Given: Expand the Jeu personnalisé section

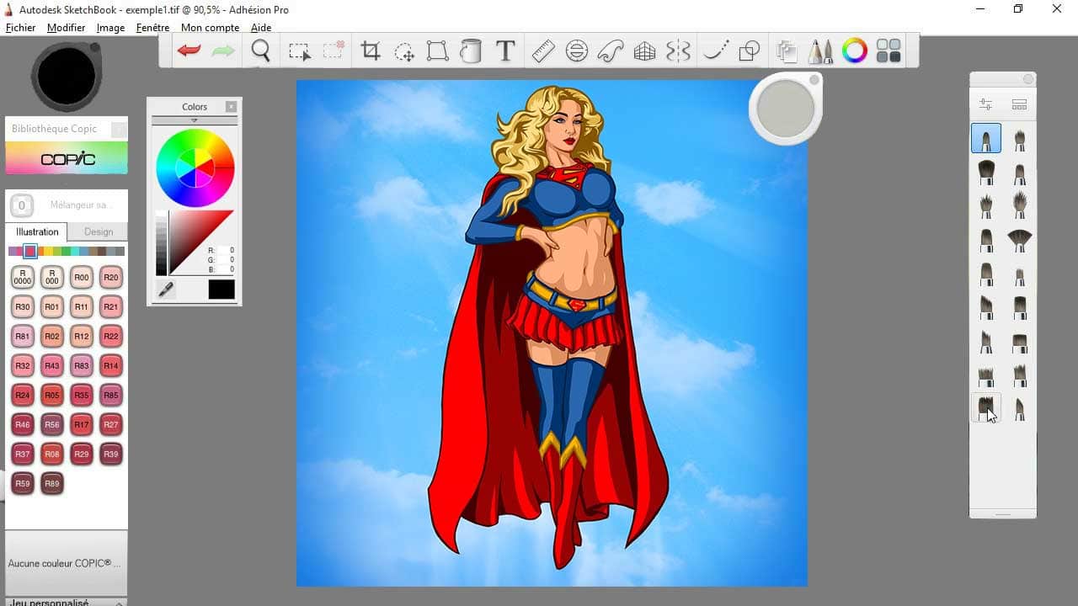Looking at the screenshot, I should coord(66,602).
